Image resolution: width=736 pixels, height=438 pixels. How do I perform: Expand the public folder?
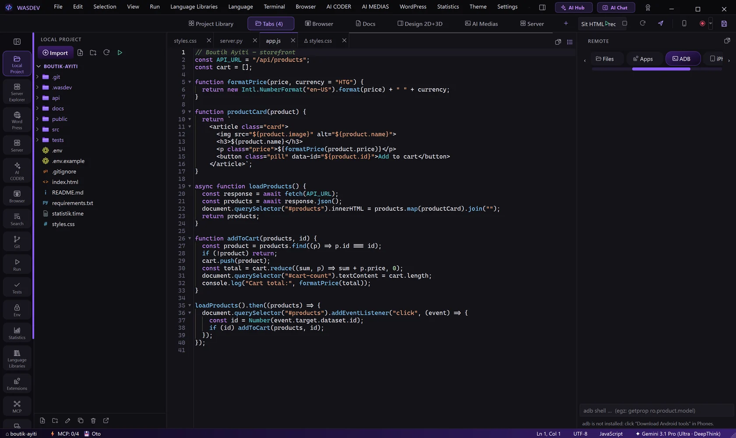click(38, 119)
